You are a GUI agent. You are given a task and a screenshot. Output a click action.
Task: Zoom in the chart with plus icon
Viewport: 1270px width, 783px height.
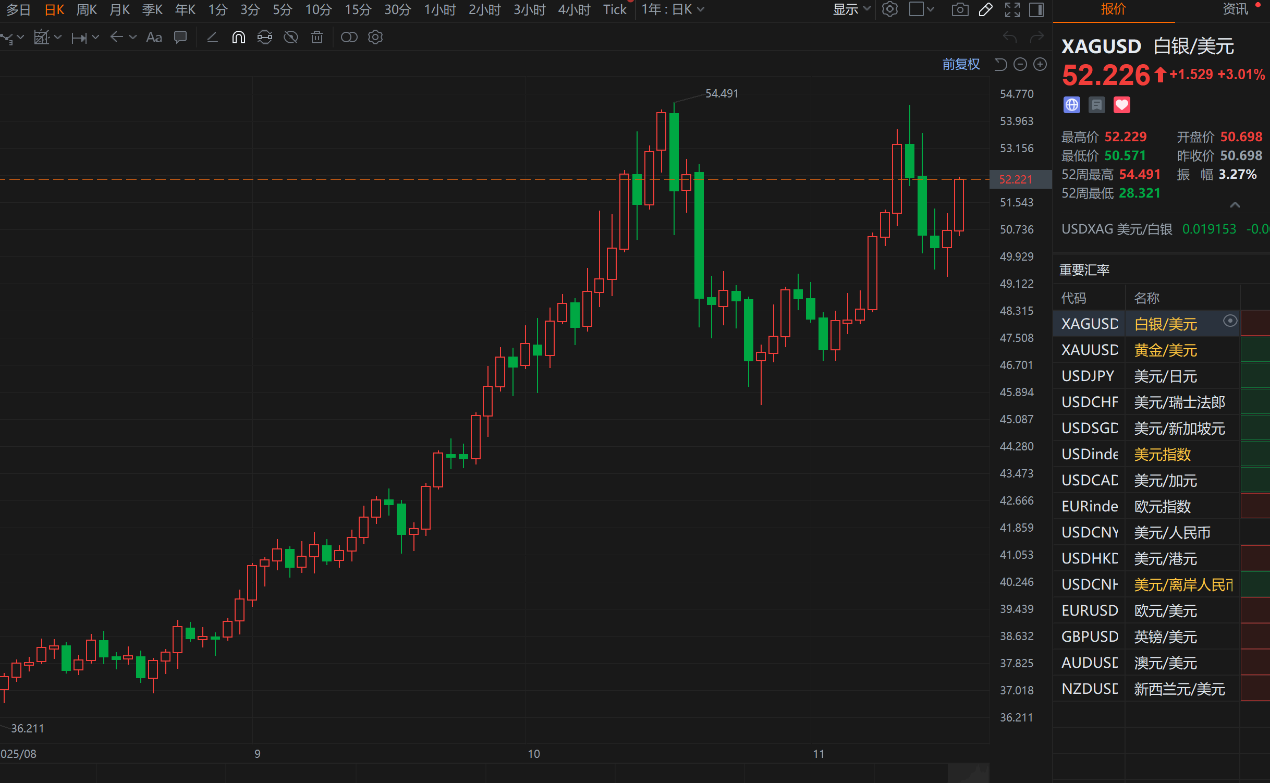(1040, 64)
